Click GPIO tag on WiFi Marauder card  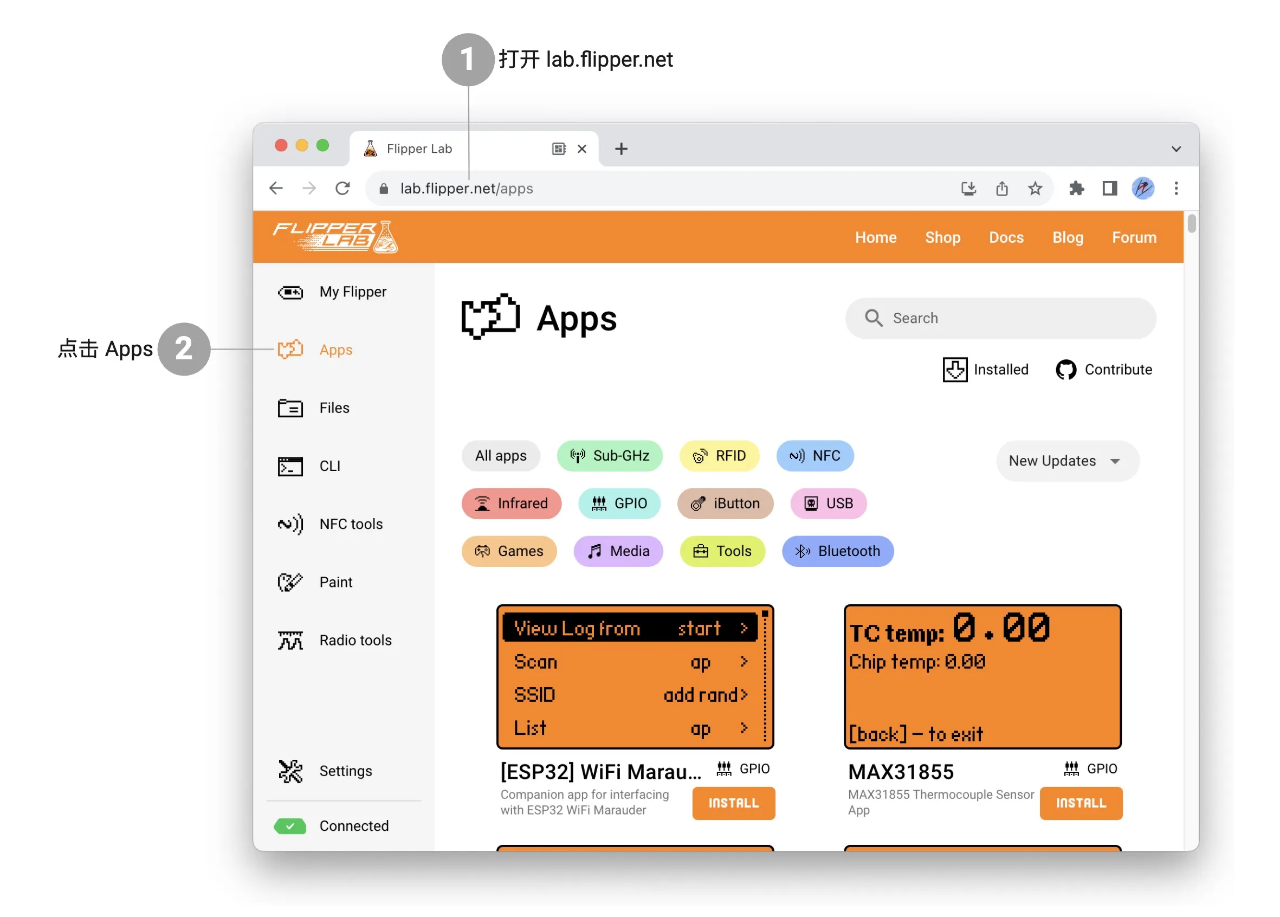click(743, 769)
